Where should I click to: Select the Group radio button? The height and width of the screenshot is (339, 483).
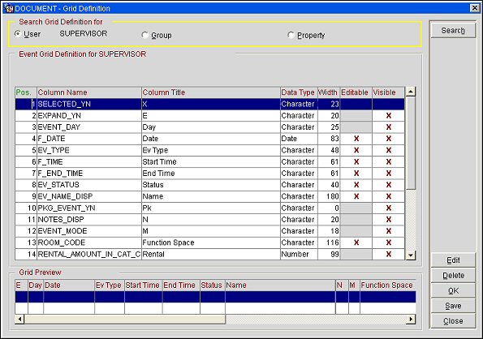[x=144, y=35]
